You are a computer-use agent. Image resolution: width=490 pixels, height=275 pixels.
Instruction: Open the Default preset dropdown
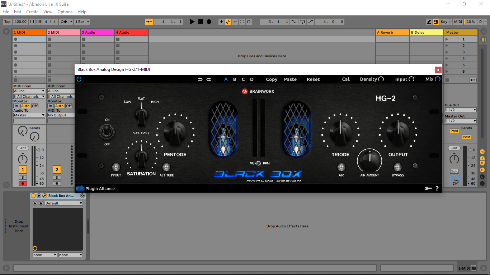pos(63,203)
